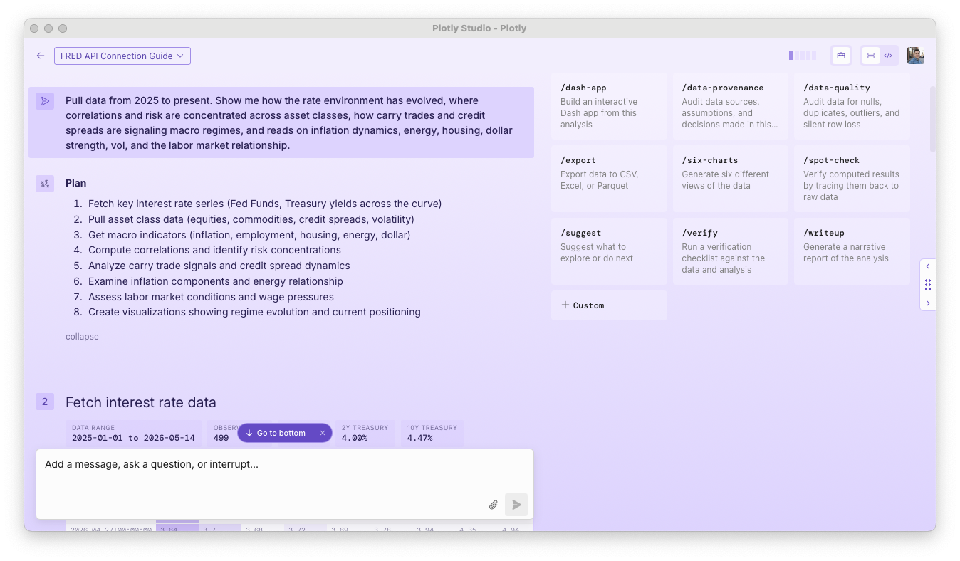The height and width of the screenshot is (561, 960).
Task: Open the FRED API Connection Guide dropdown
Action: [x=122, y=56]
